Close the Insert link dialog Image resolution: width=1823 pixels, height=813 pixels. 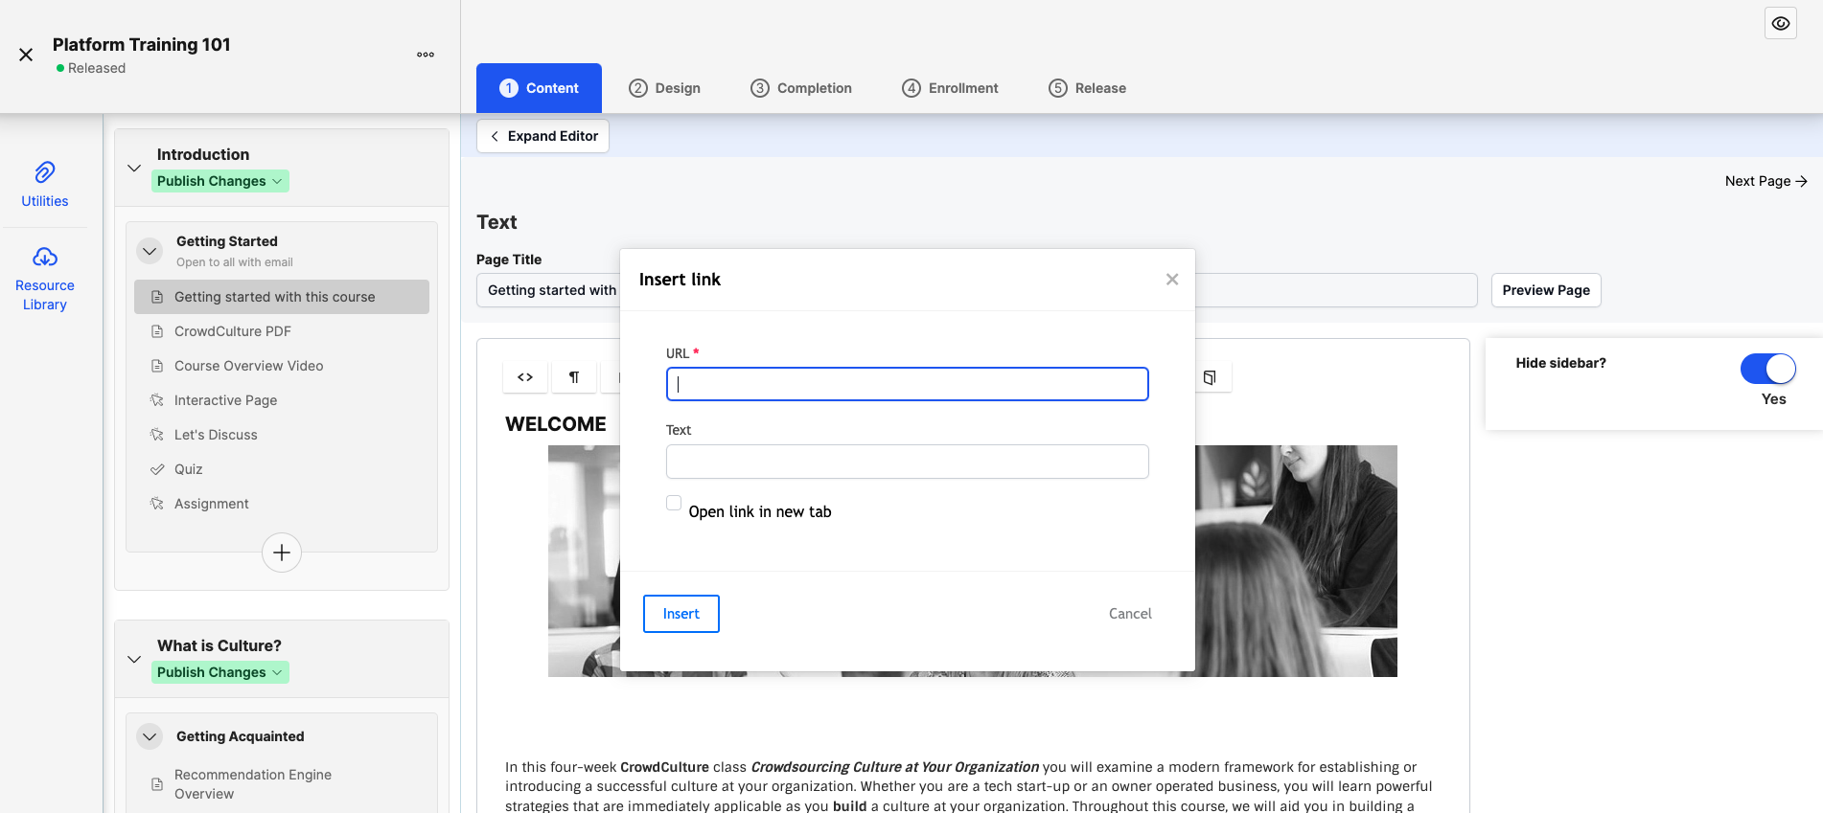click(1172, 280)
